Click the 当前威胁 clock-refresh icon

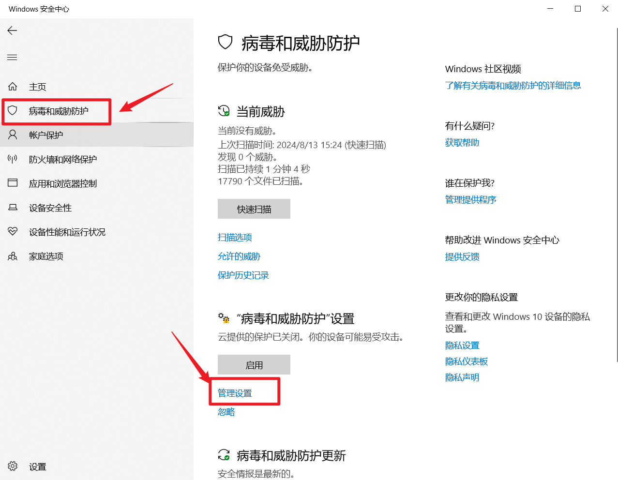click(x=224, y=111)
